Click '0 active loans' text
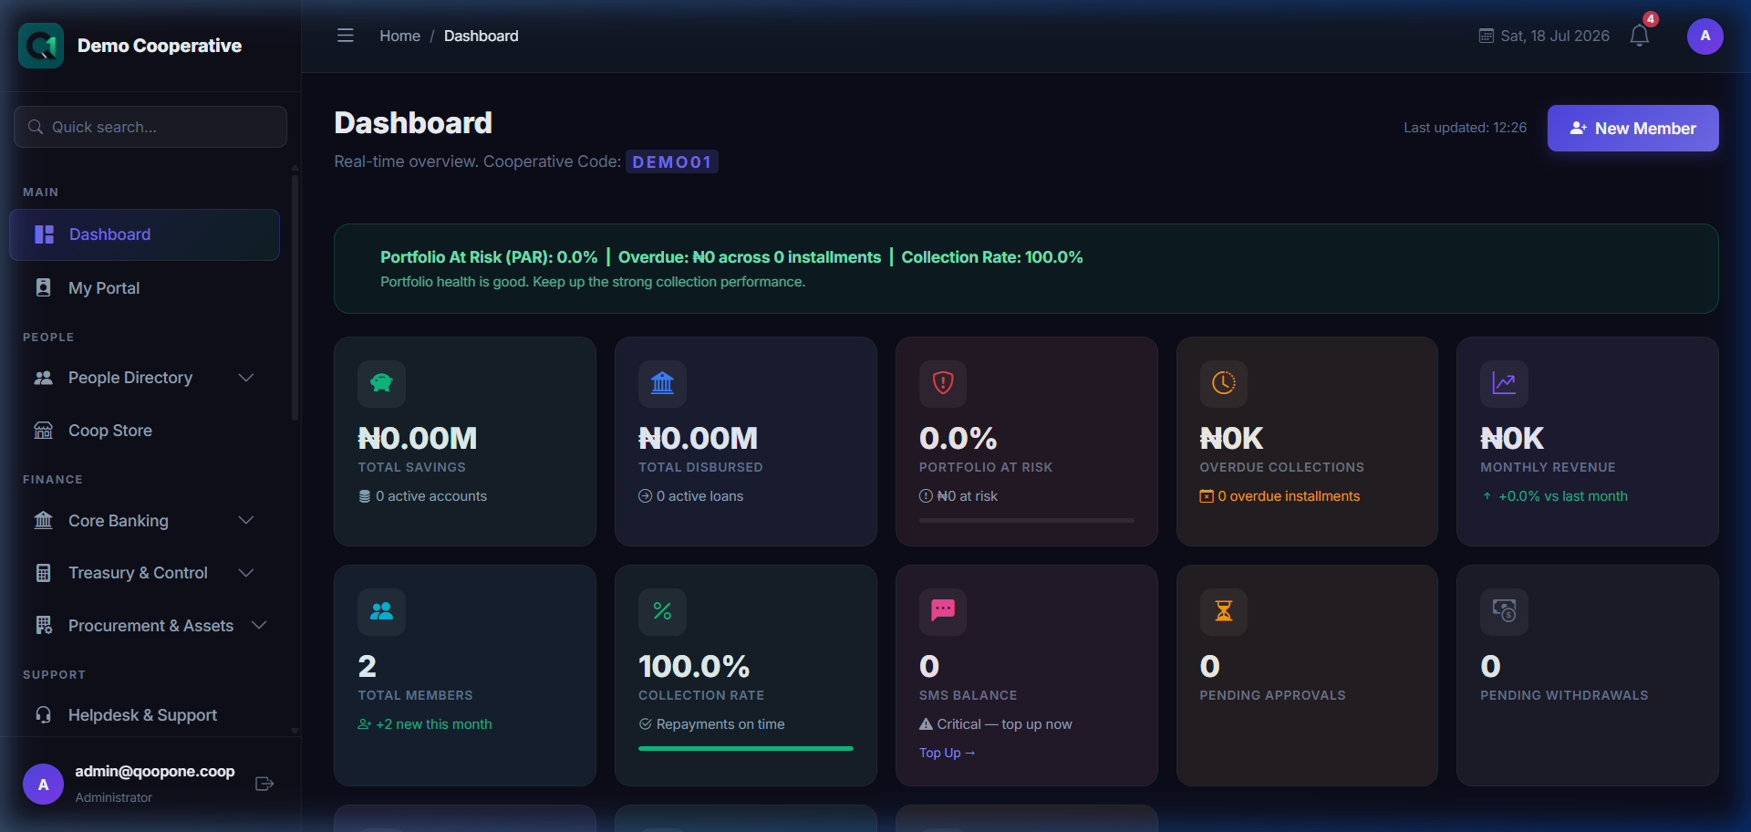This screenshot has width=1751, height=832. (x=699, y=496)
